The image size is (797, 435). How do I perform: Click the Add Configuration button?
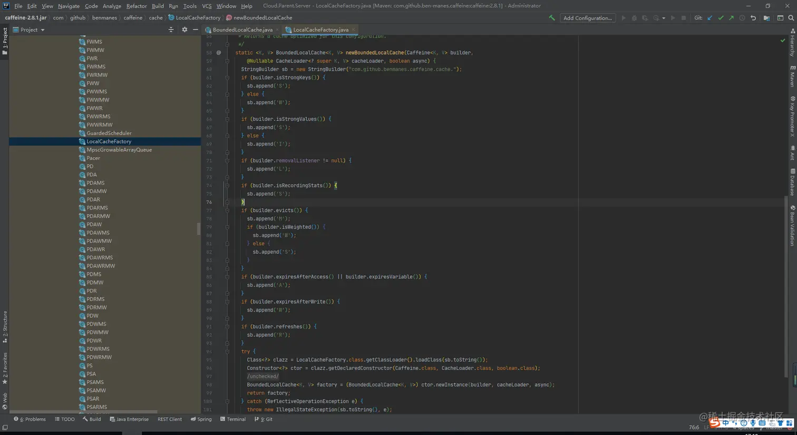click(587, 18)
